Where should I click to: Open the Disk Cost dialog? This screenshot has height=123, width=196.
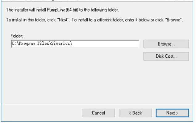click(166, 56)
